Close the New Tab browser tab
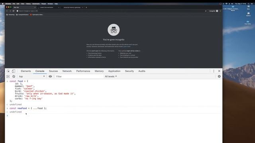 tap(35, 7)
